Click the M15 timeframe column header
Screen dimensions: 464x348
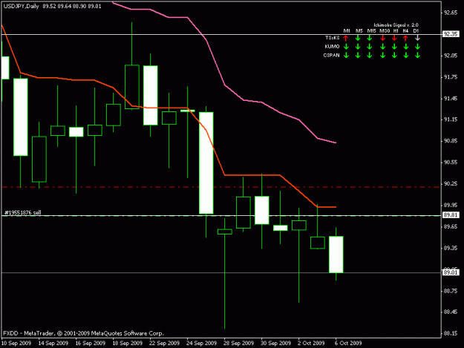coord(372,30)
